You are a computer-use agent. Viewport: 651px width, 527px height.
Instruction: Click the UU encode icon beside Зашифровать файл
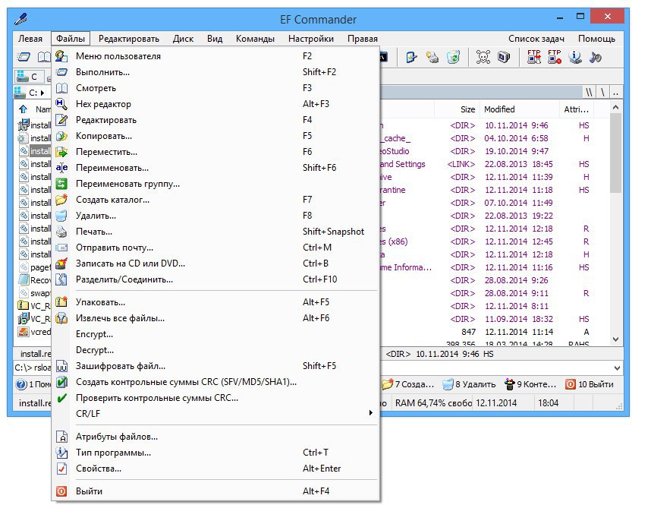61,366
